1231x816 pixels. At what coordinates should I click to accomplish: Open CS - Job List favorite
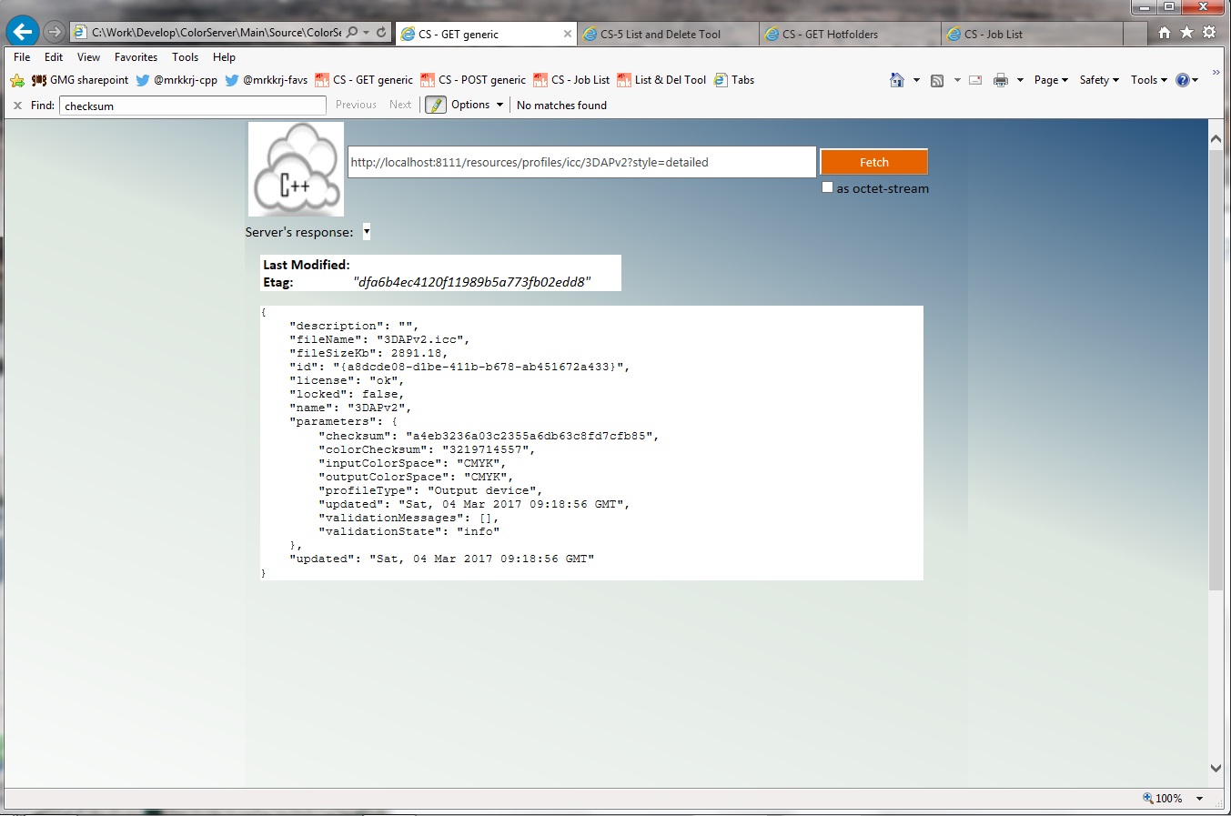click(x=571, y=80)
